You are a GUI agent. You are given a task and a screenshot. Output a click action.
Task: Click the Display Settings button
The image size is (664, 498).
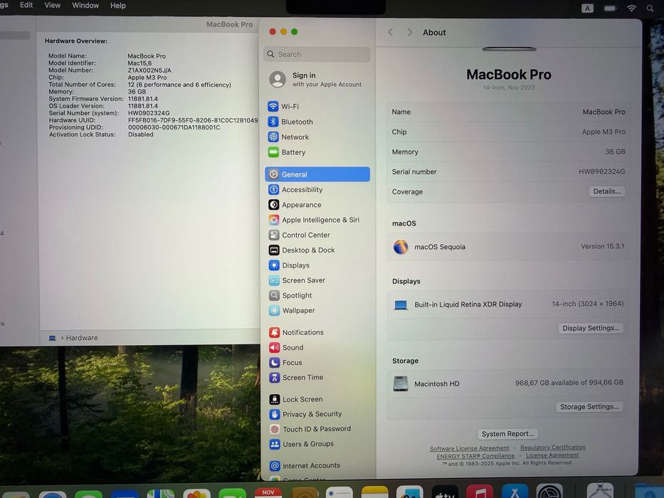pyautogui.click(x=590, y=328)
